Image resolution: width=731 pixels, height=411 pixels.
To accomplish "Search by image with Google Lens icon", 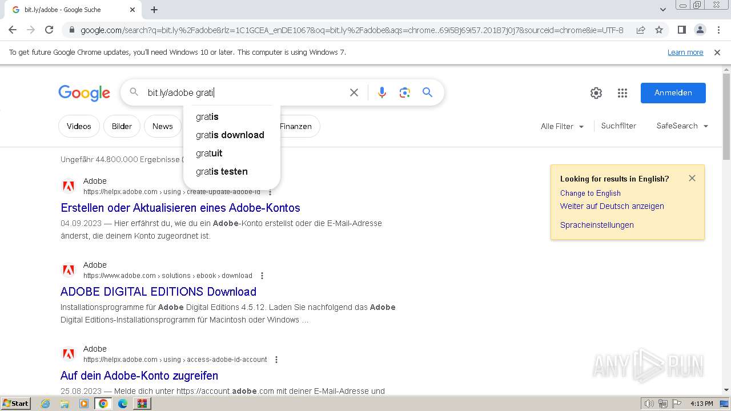I will point(405,92).
